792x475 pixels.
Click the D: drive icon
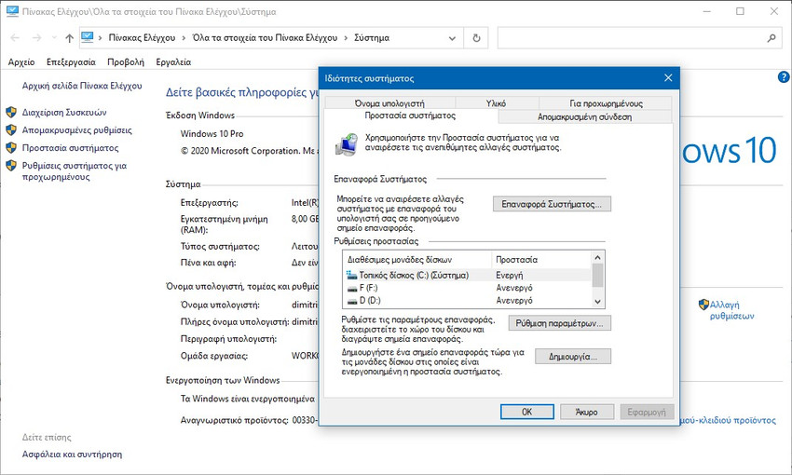[x=352, y=301]
